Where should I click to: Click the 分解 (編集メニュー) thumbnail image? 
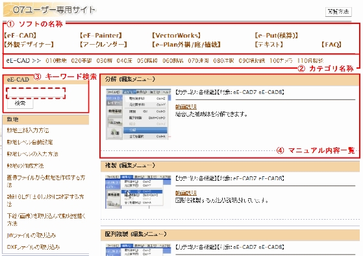(138, 114)
